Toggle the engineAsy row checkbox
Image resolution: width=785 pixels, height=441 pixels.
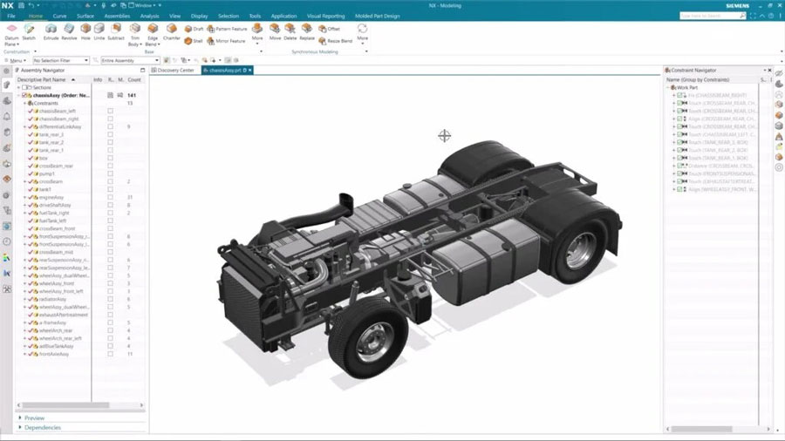110,198
